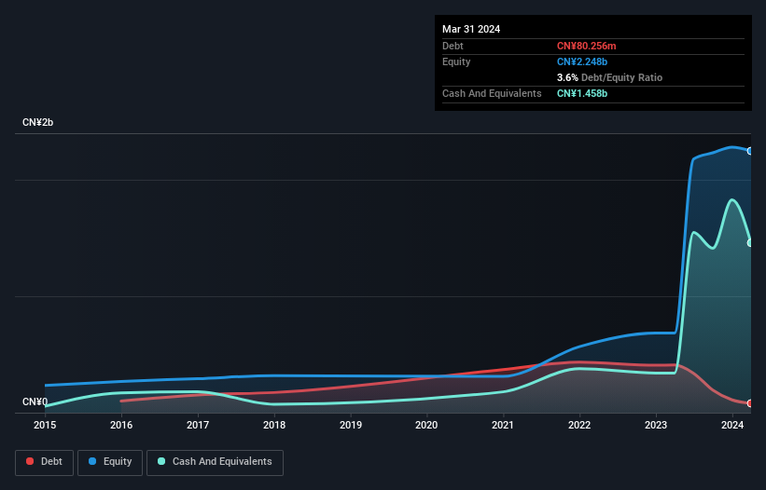The image size is (766, 490).
Task: Click the tooltip Equity row label
Action: pyautogui.click(x=456, y=61)
